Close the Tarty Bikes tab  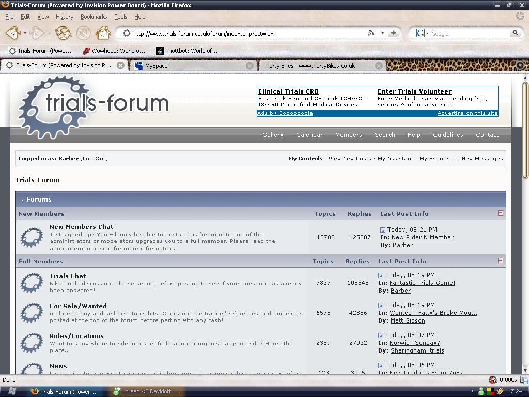coord(379,66)
